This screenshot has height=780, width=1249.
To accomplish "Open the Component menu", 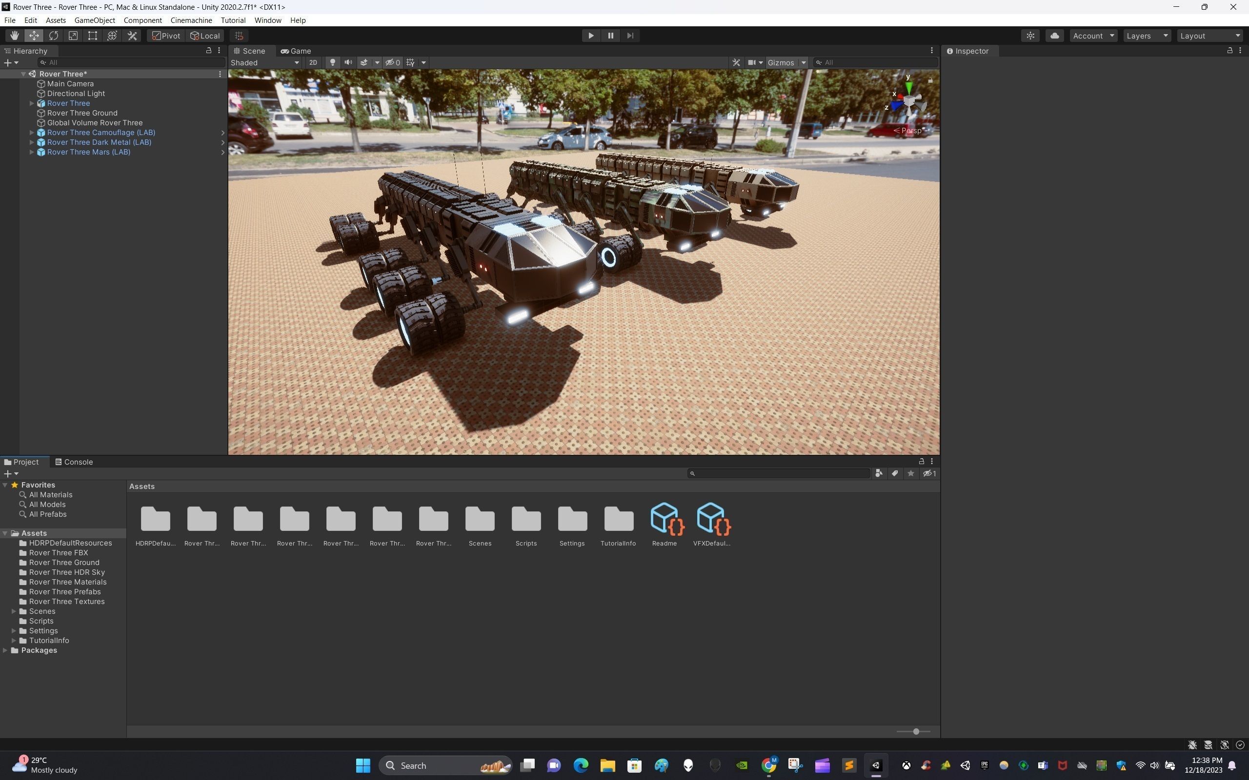I will click(142, 20).
